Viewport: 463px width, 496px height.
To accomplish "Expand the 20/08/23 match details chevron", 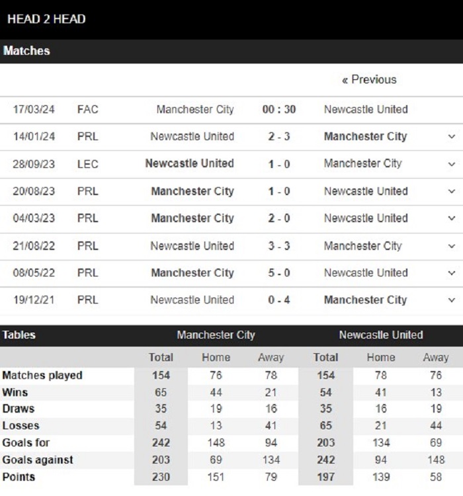I will [x=452, y=191].
